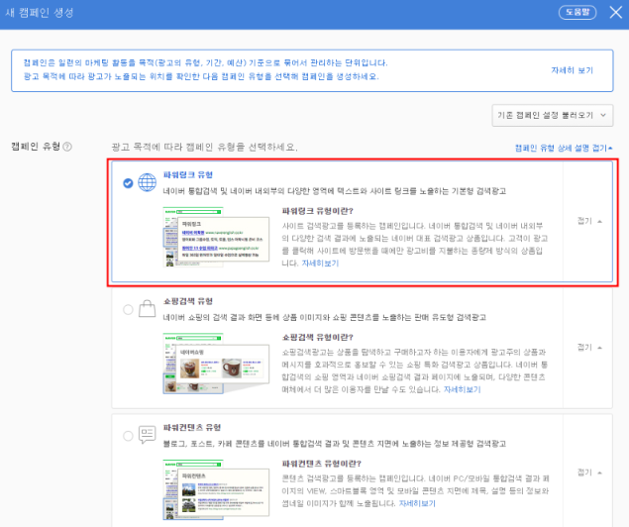Click the text 광고 목적에 따라 캠페인 유형을 선택하세요
629x527 pixels.
(x=205, y=148)
